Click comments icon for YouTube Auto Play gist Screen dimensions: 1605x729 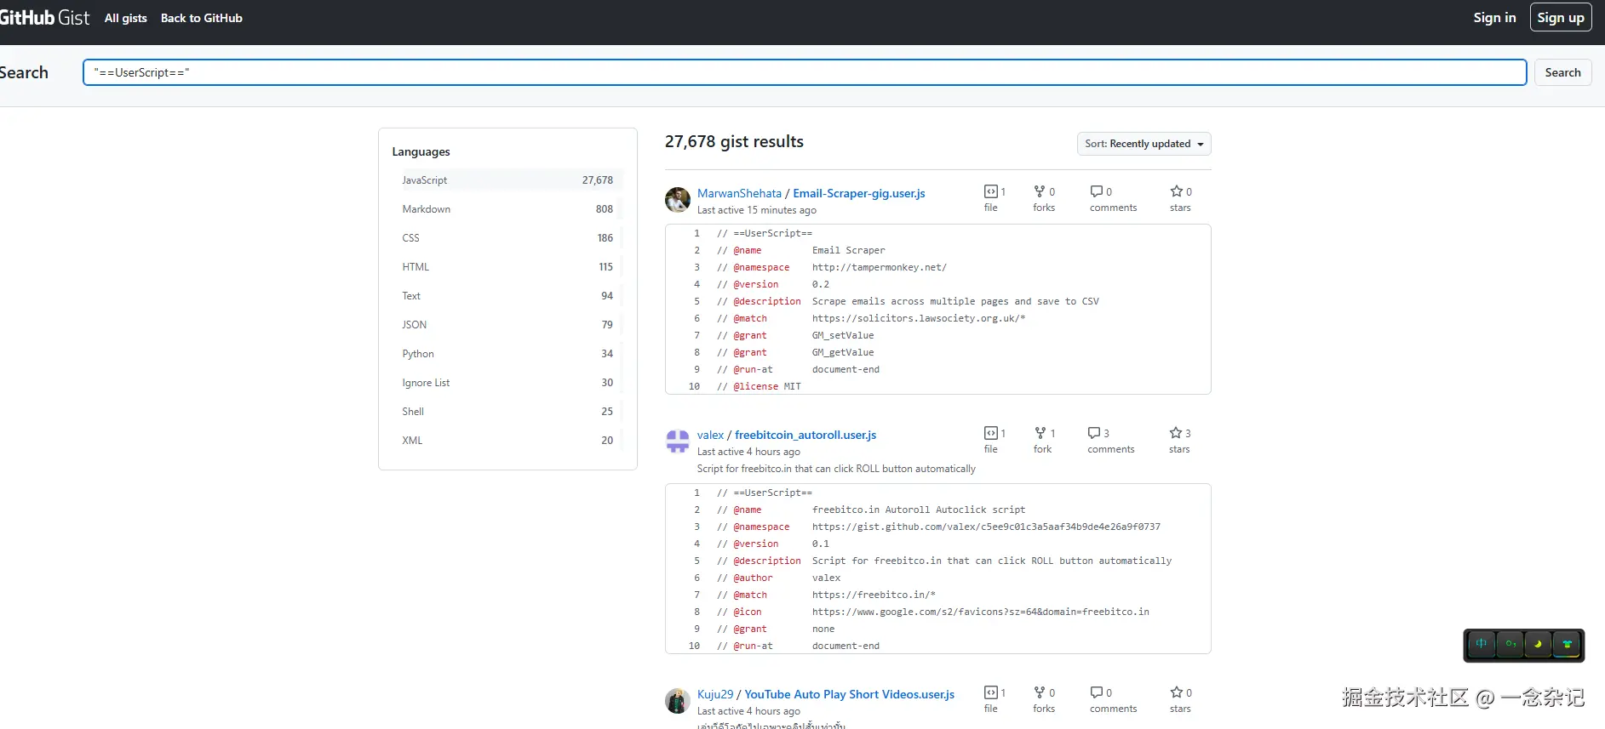click(x=1097, y=692)
